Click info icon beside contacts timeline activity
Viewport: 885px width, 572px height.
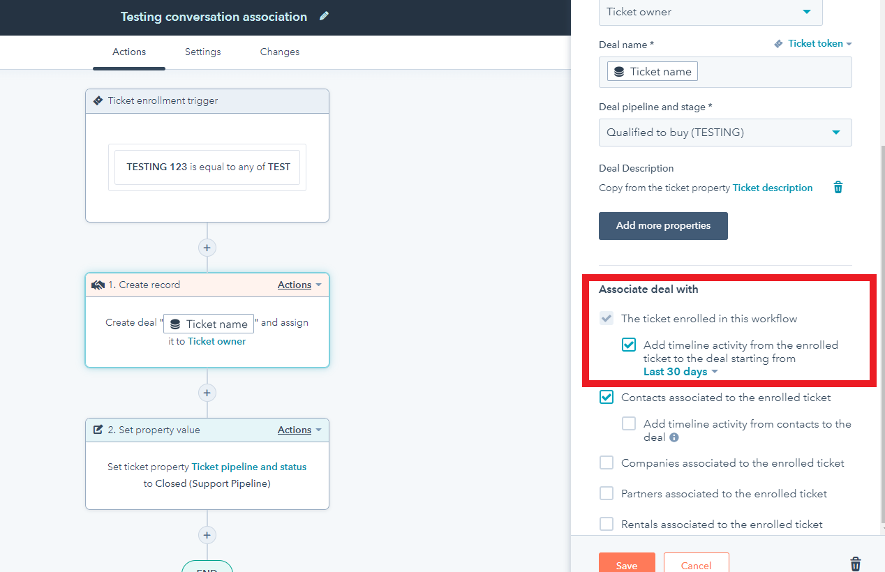point(674,437)
